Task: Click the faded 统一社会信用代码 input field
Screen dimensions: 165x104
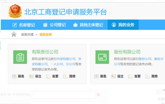Action: pos(64,95)
